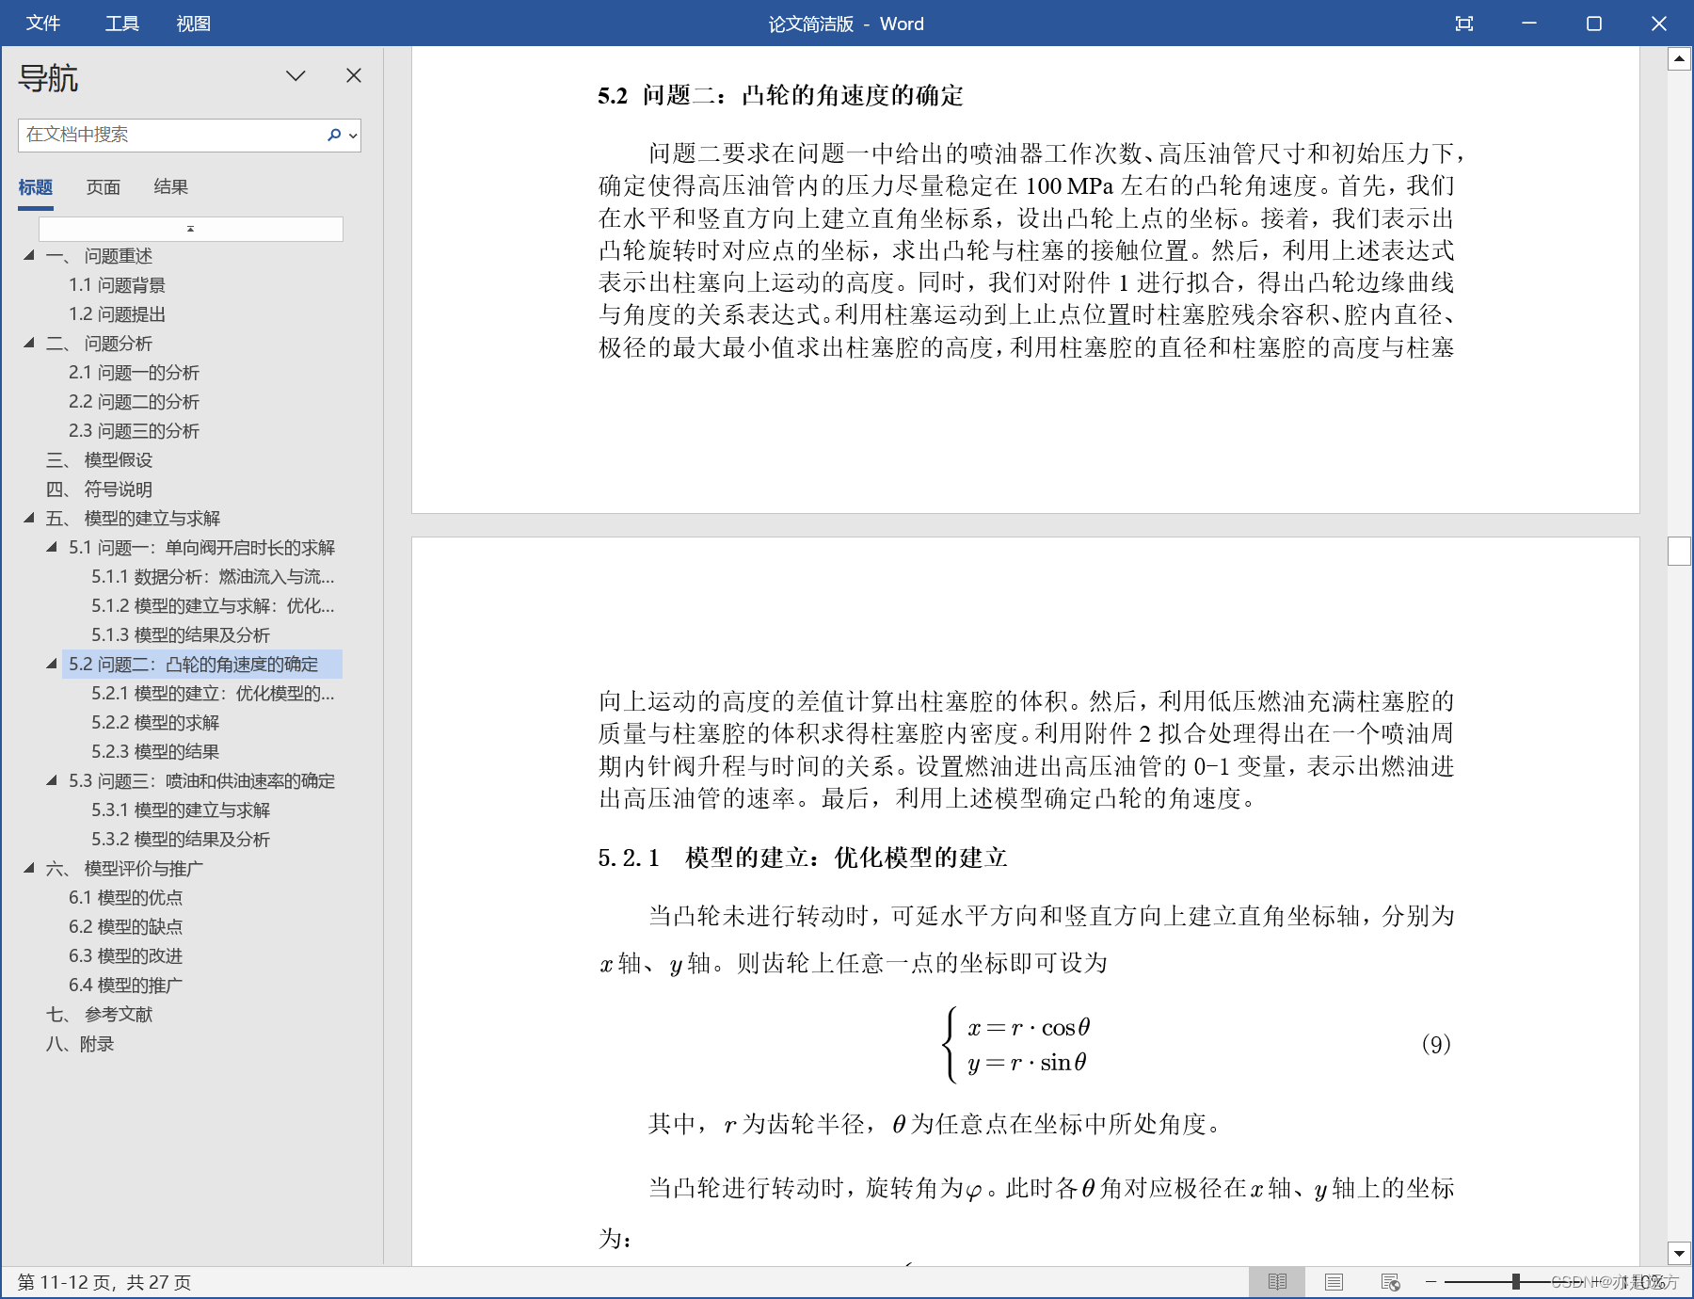Go to 三、模型假设 heading
The image size is (1694, 1299).
(x=99, y=460)
